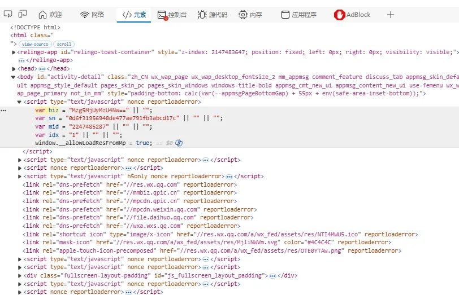Select the html class= line
The height and width of the screenshot is (295, 459).
pyautogui.click(x=32, y=35)
